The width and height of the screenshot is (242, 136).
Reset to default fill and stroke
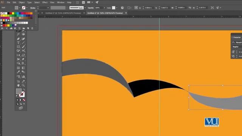(x=17, y=96)
